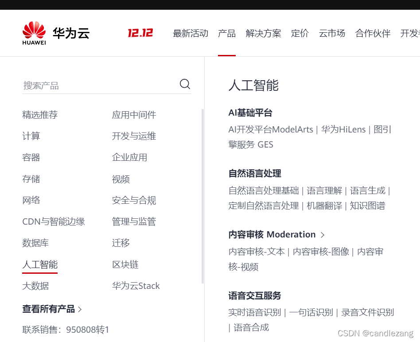Screen dimensions: 420x342
Task: Select the 区块链 category
Action: pos(125,264)
